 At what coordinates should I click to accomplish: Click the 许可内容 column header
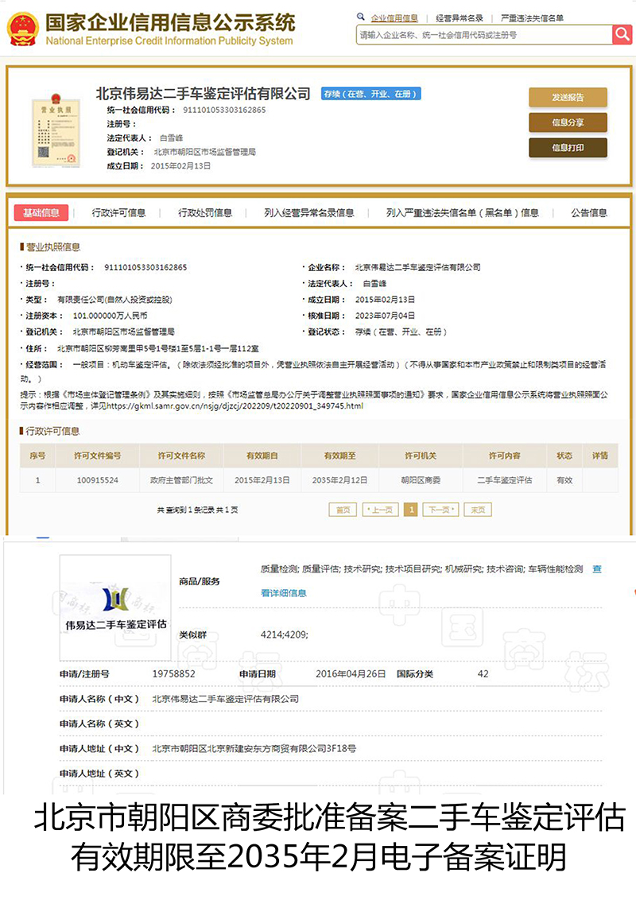pyautogui.click(x=505, y=456)
